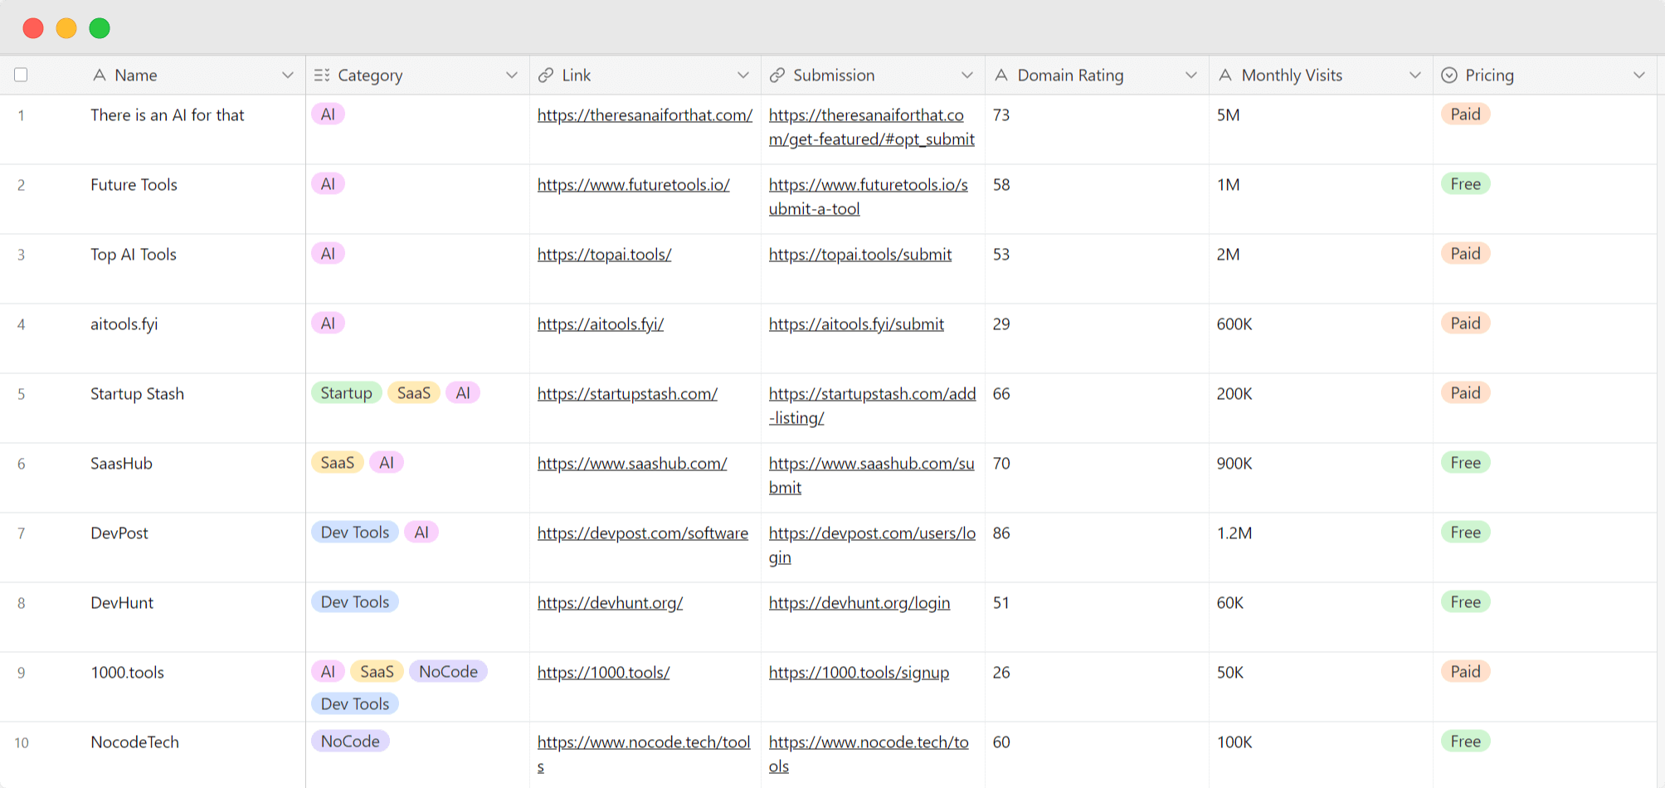
Task: Select the SaasHub name cell
Action: coord(122,464)
